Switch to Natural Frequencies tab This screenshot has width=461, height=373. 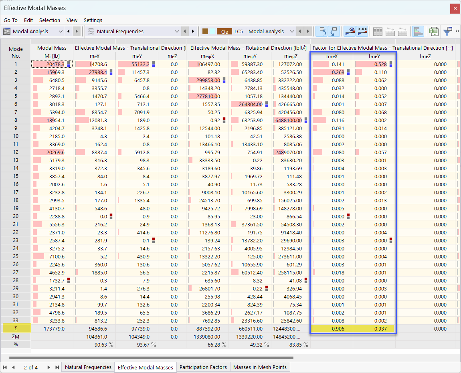(x=88, y=367)
